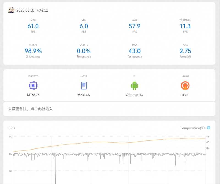Click the deepest FPS drop spike in chart

click(x=55, y=176)
